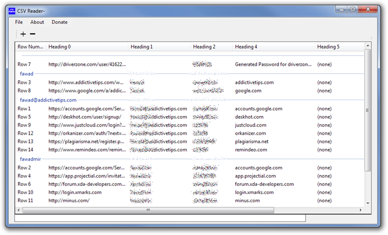The image size is (388, 235).
Task: Select the Row 11 cell
Action: 25,200
